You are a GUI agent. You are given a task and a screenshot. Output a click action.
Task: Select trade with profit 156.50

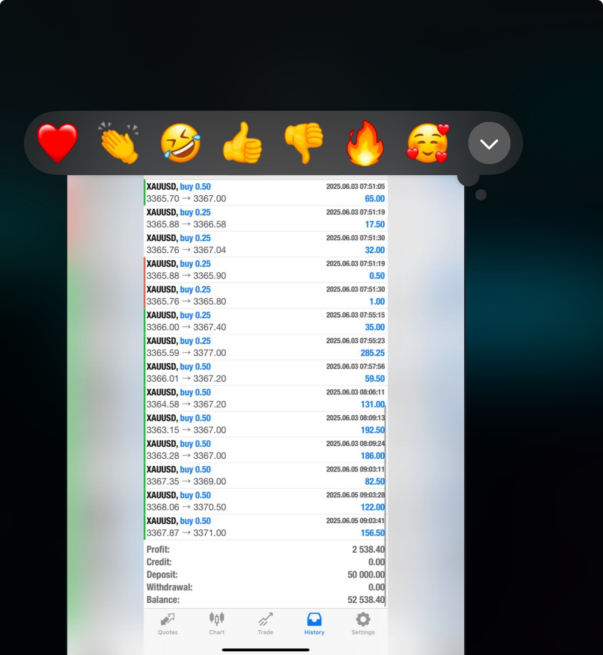265,527
